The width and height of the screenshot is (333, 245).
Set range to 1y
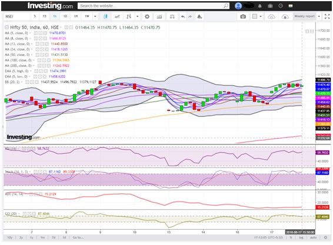(x=32, y=237)
